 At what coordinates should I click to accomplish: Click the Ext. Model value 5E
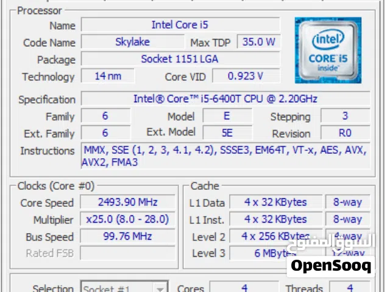click(x=227, y=133)
